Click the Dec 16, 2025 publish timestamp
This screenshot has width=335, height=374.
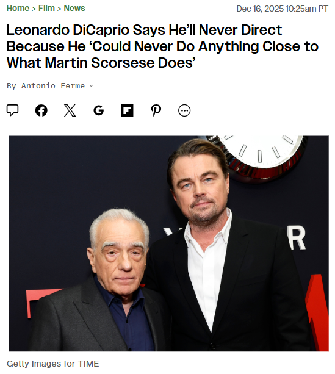[x=283, y=9]
